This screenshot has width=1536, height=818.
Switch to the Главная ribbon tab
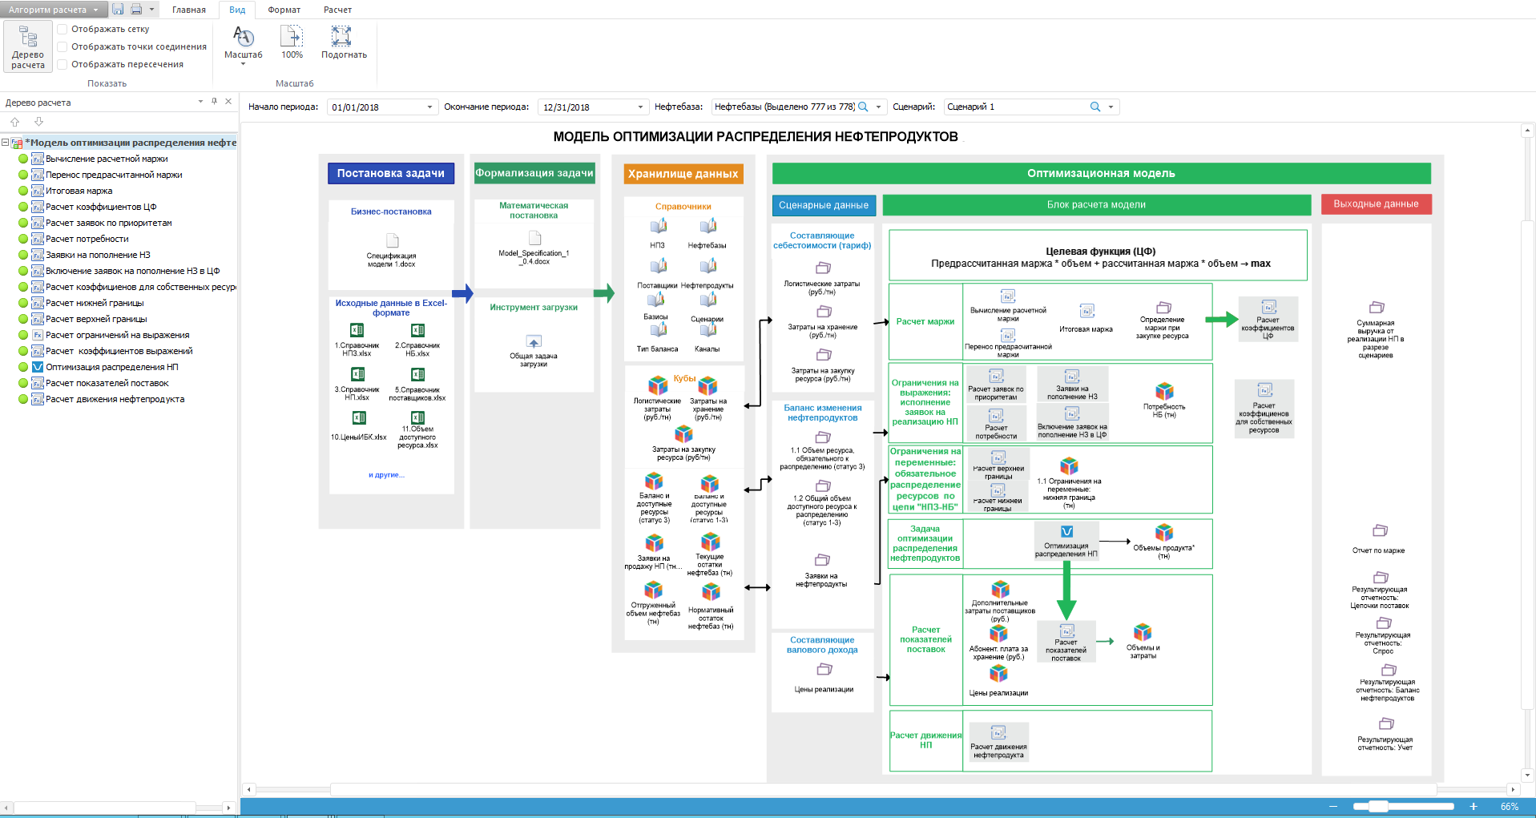(189, 10)
